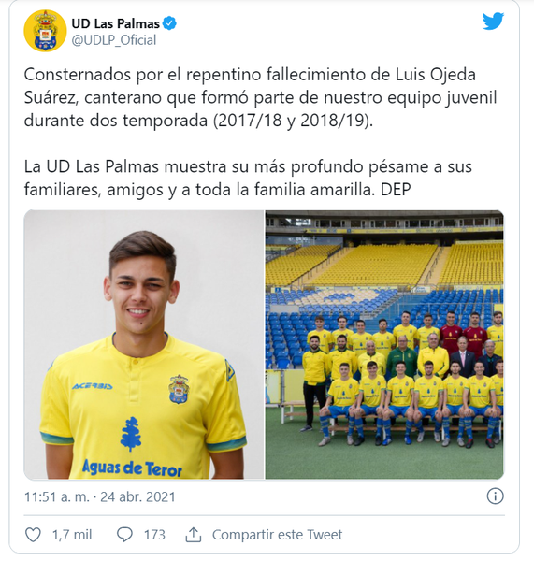Open the UD Las Palmas account name
The width and height of the screenshot is (534, 561).
point(116,23)
